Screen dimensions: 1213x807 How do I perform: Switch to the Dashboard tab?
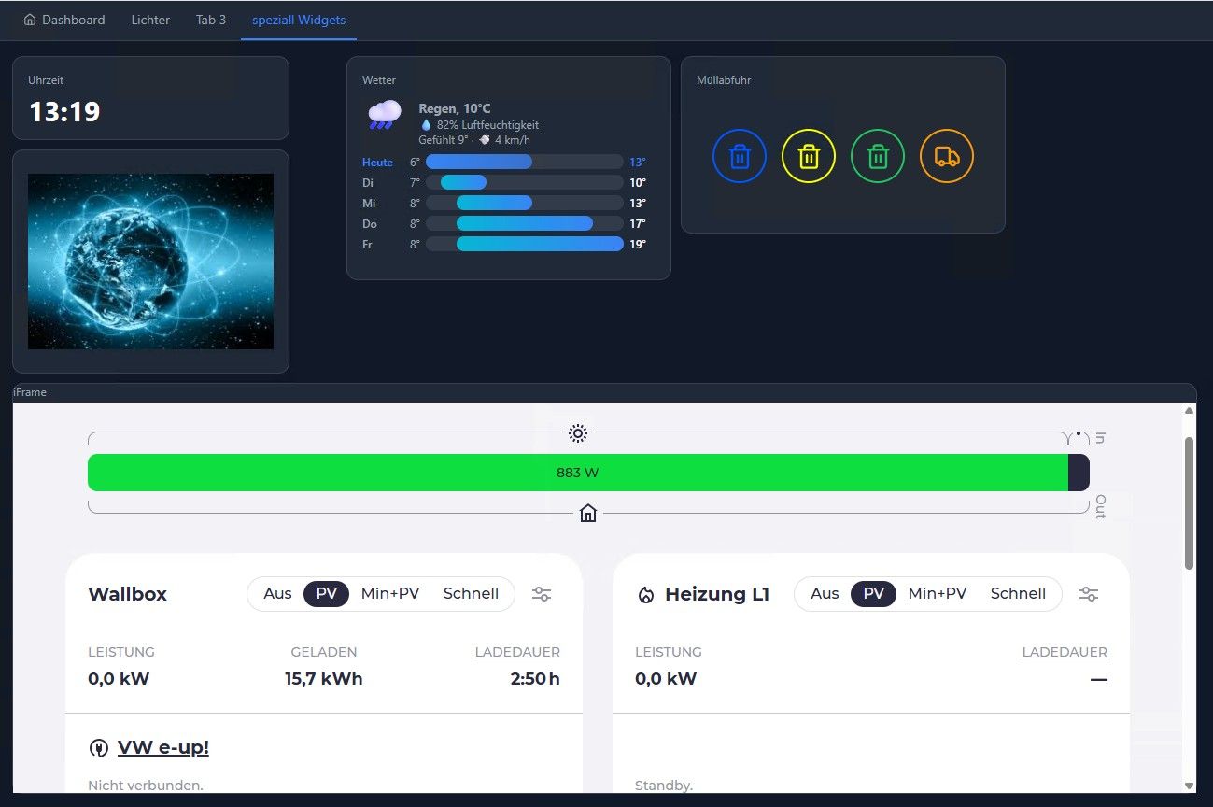click(63, 20)
